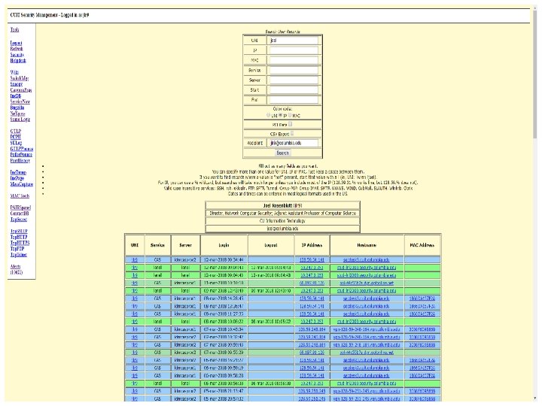Viewport: 542px width, 406px height.
Task: Open the Wiki link
Action: [14, 72]
